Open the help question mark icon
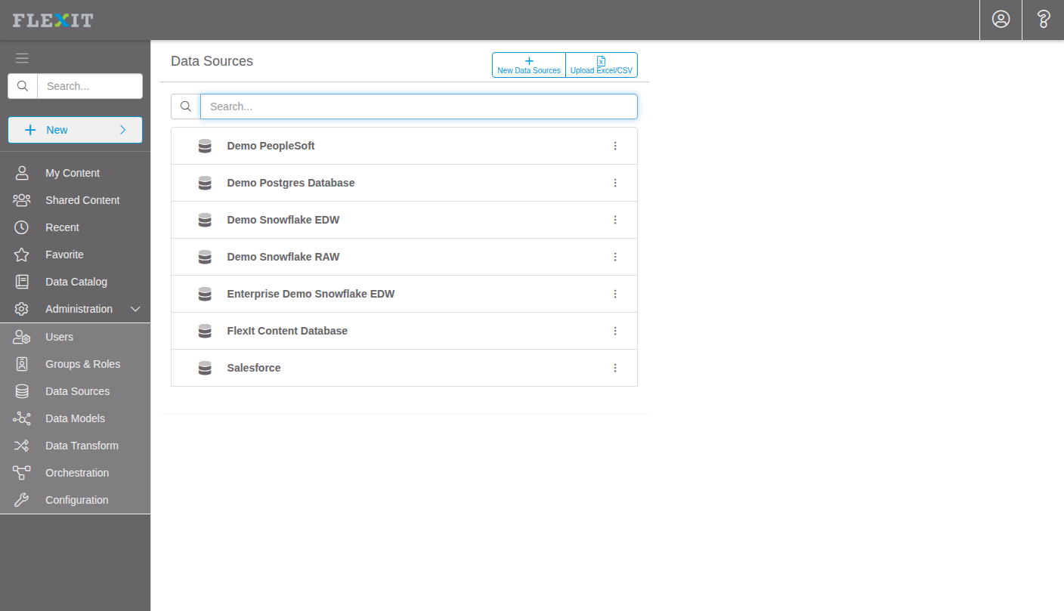The width and height of the screenshot is (1064, 611). 1044,20
